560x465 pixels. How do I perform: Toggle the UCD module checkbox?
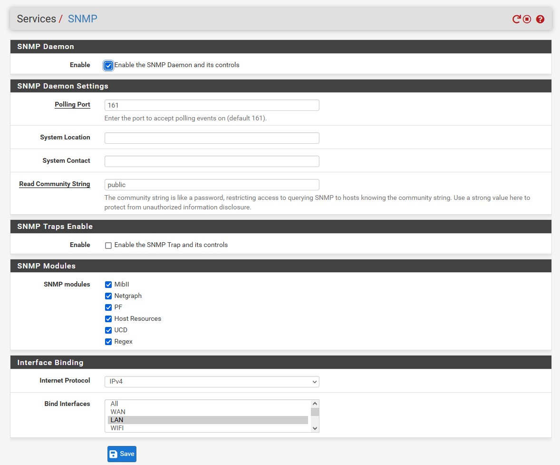pos(108,330)
